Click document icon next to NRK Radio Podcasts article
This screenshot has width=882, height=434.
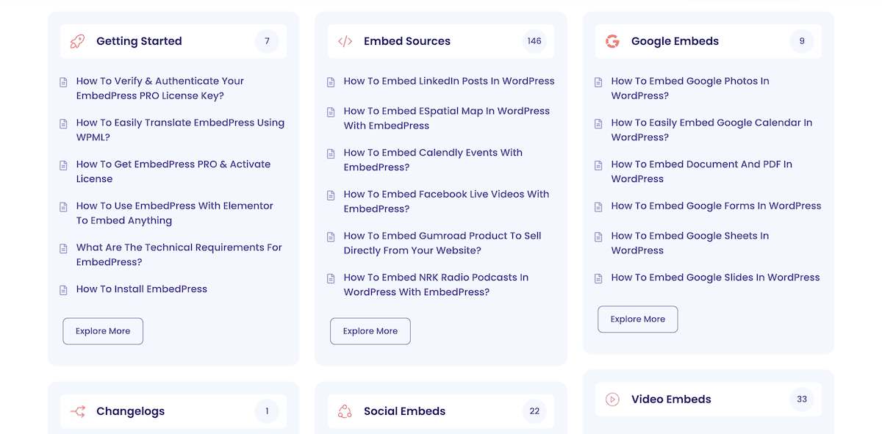[331, 278]
